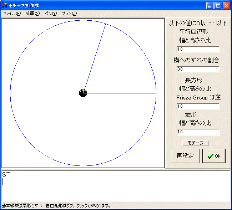Click the status bar text 基本領域は扇形です
232x210 pixels.
tap(20, 206)
